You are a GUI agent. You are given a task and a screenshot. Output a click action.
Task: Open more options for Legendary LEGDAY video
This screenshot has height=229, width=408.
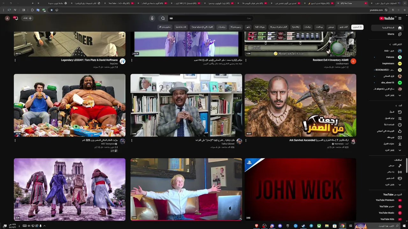[x=15, y=60]
